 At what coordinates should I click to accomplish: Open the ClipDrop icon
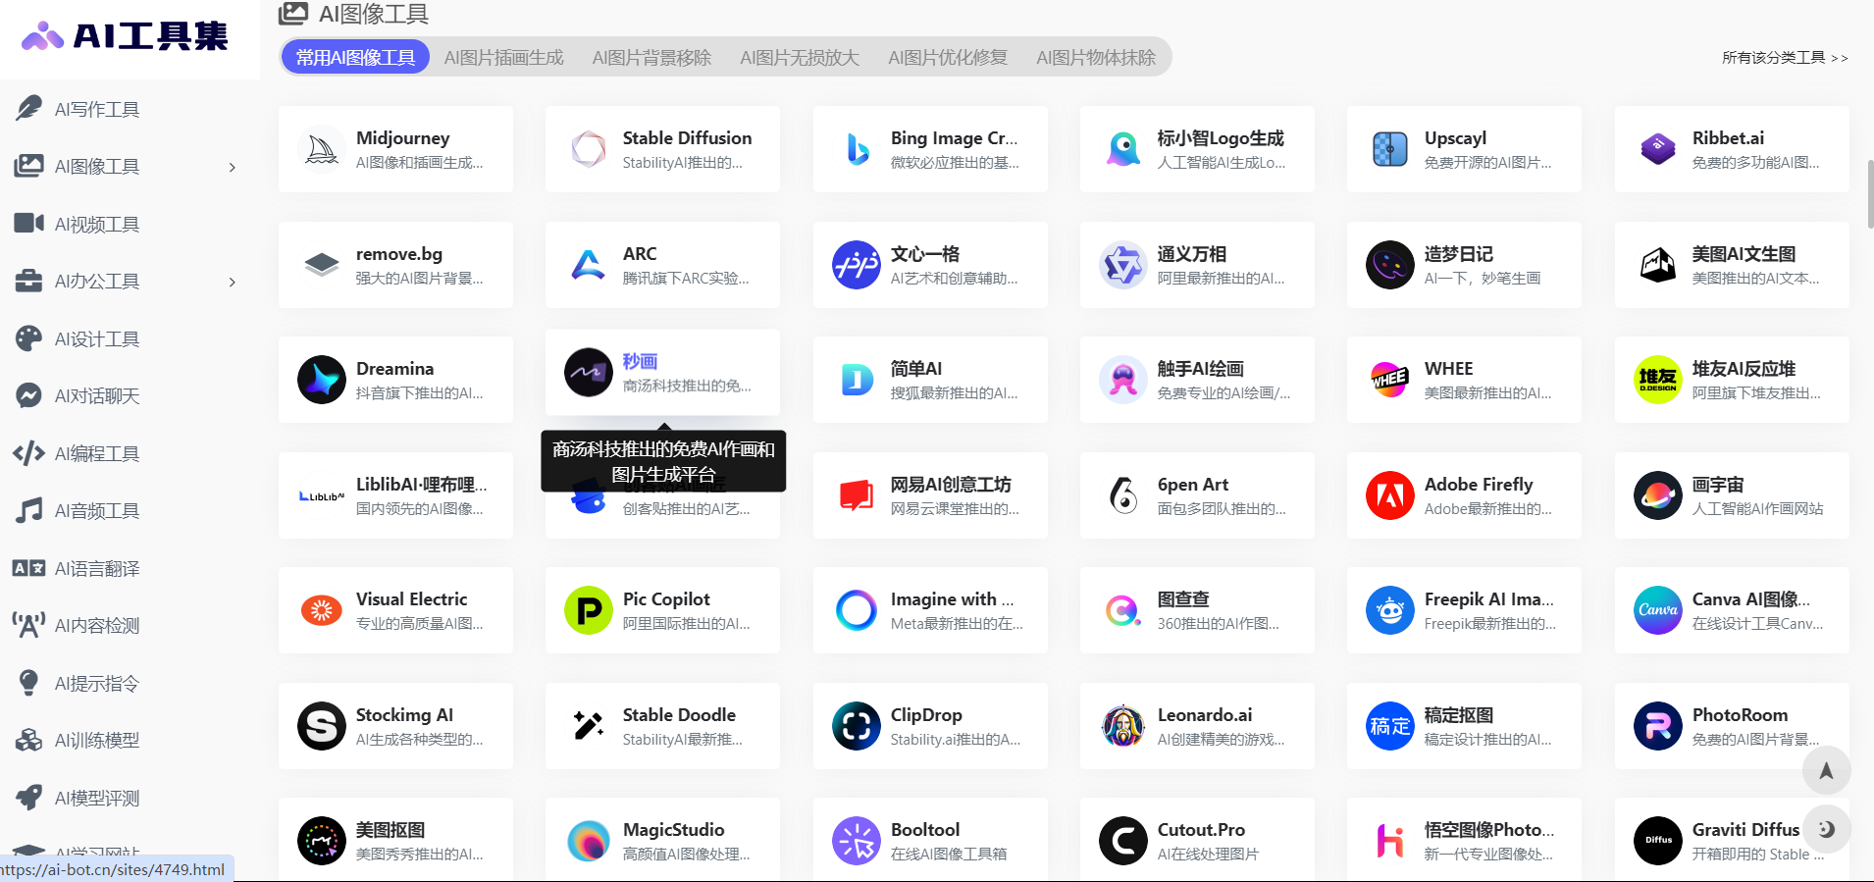click(x=857, y=726)
